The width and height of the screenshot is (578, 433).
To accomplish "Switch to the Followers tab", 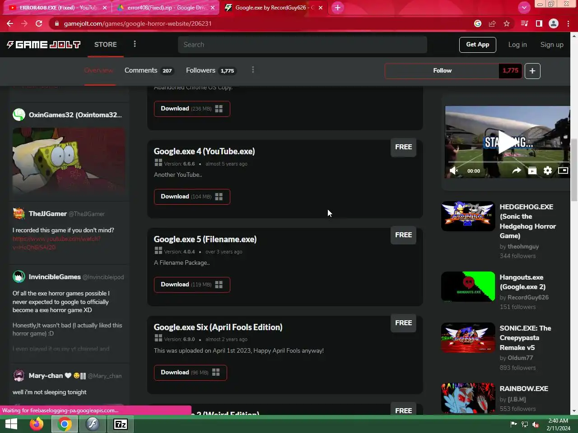I will [x=210, y=70].
